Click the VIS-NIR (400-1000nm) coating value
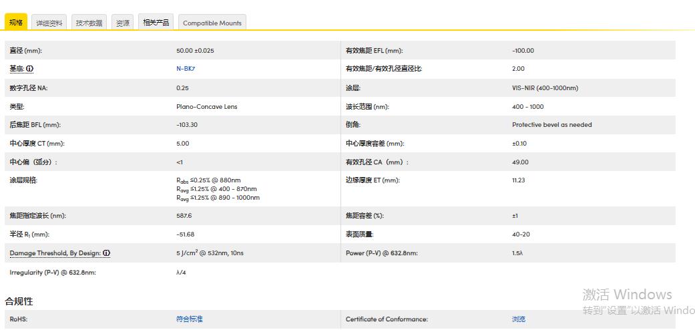Screen dimensions: 695x330 coord(545,88)
